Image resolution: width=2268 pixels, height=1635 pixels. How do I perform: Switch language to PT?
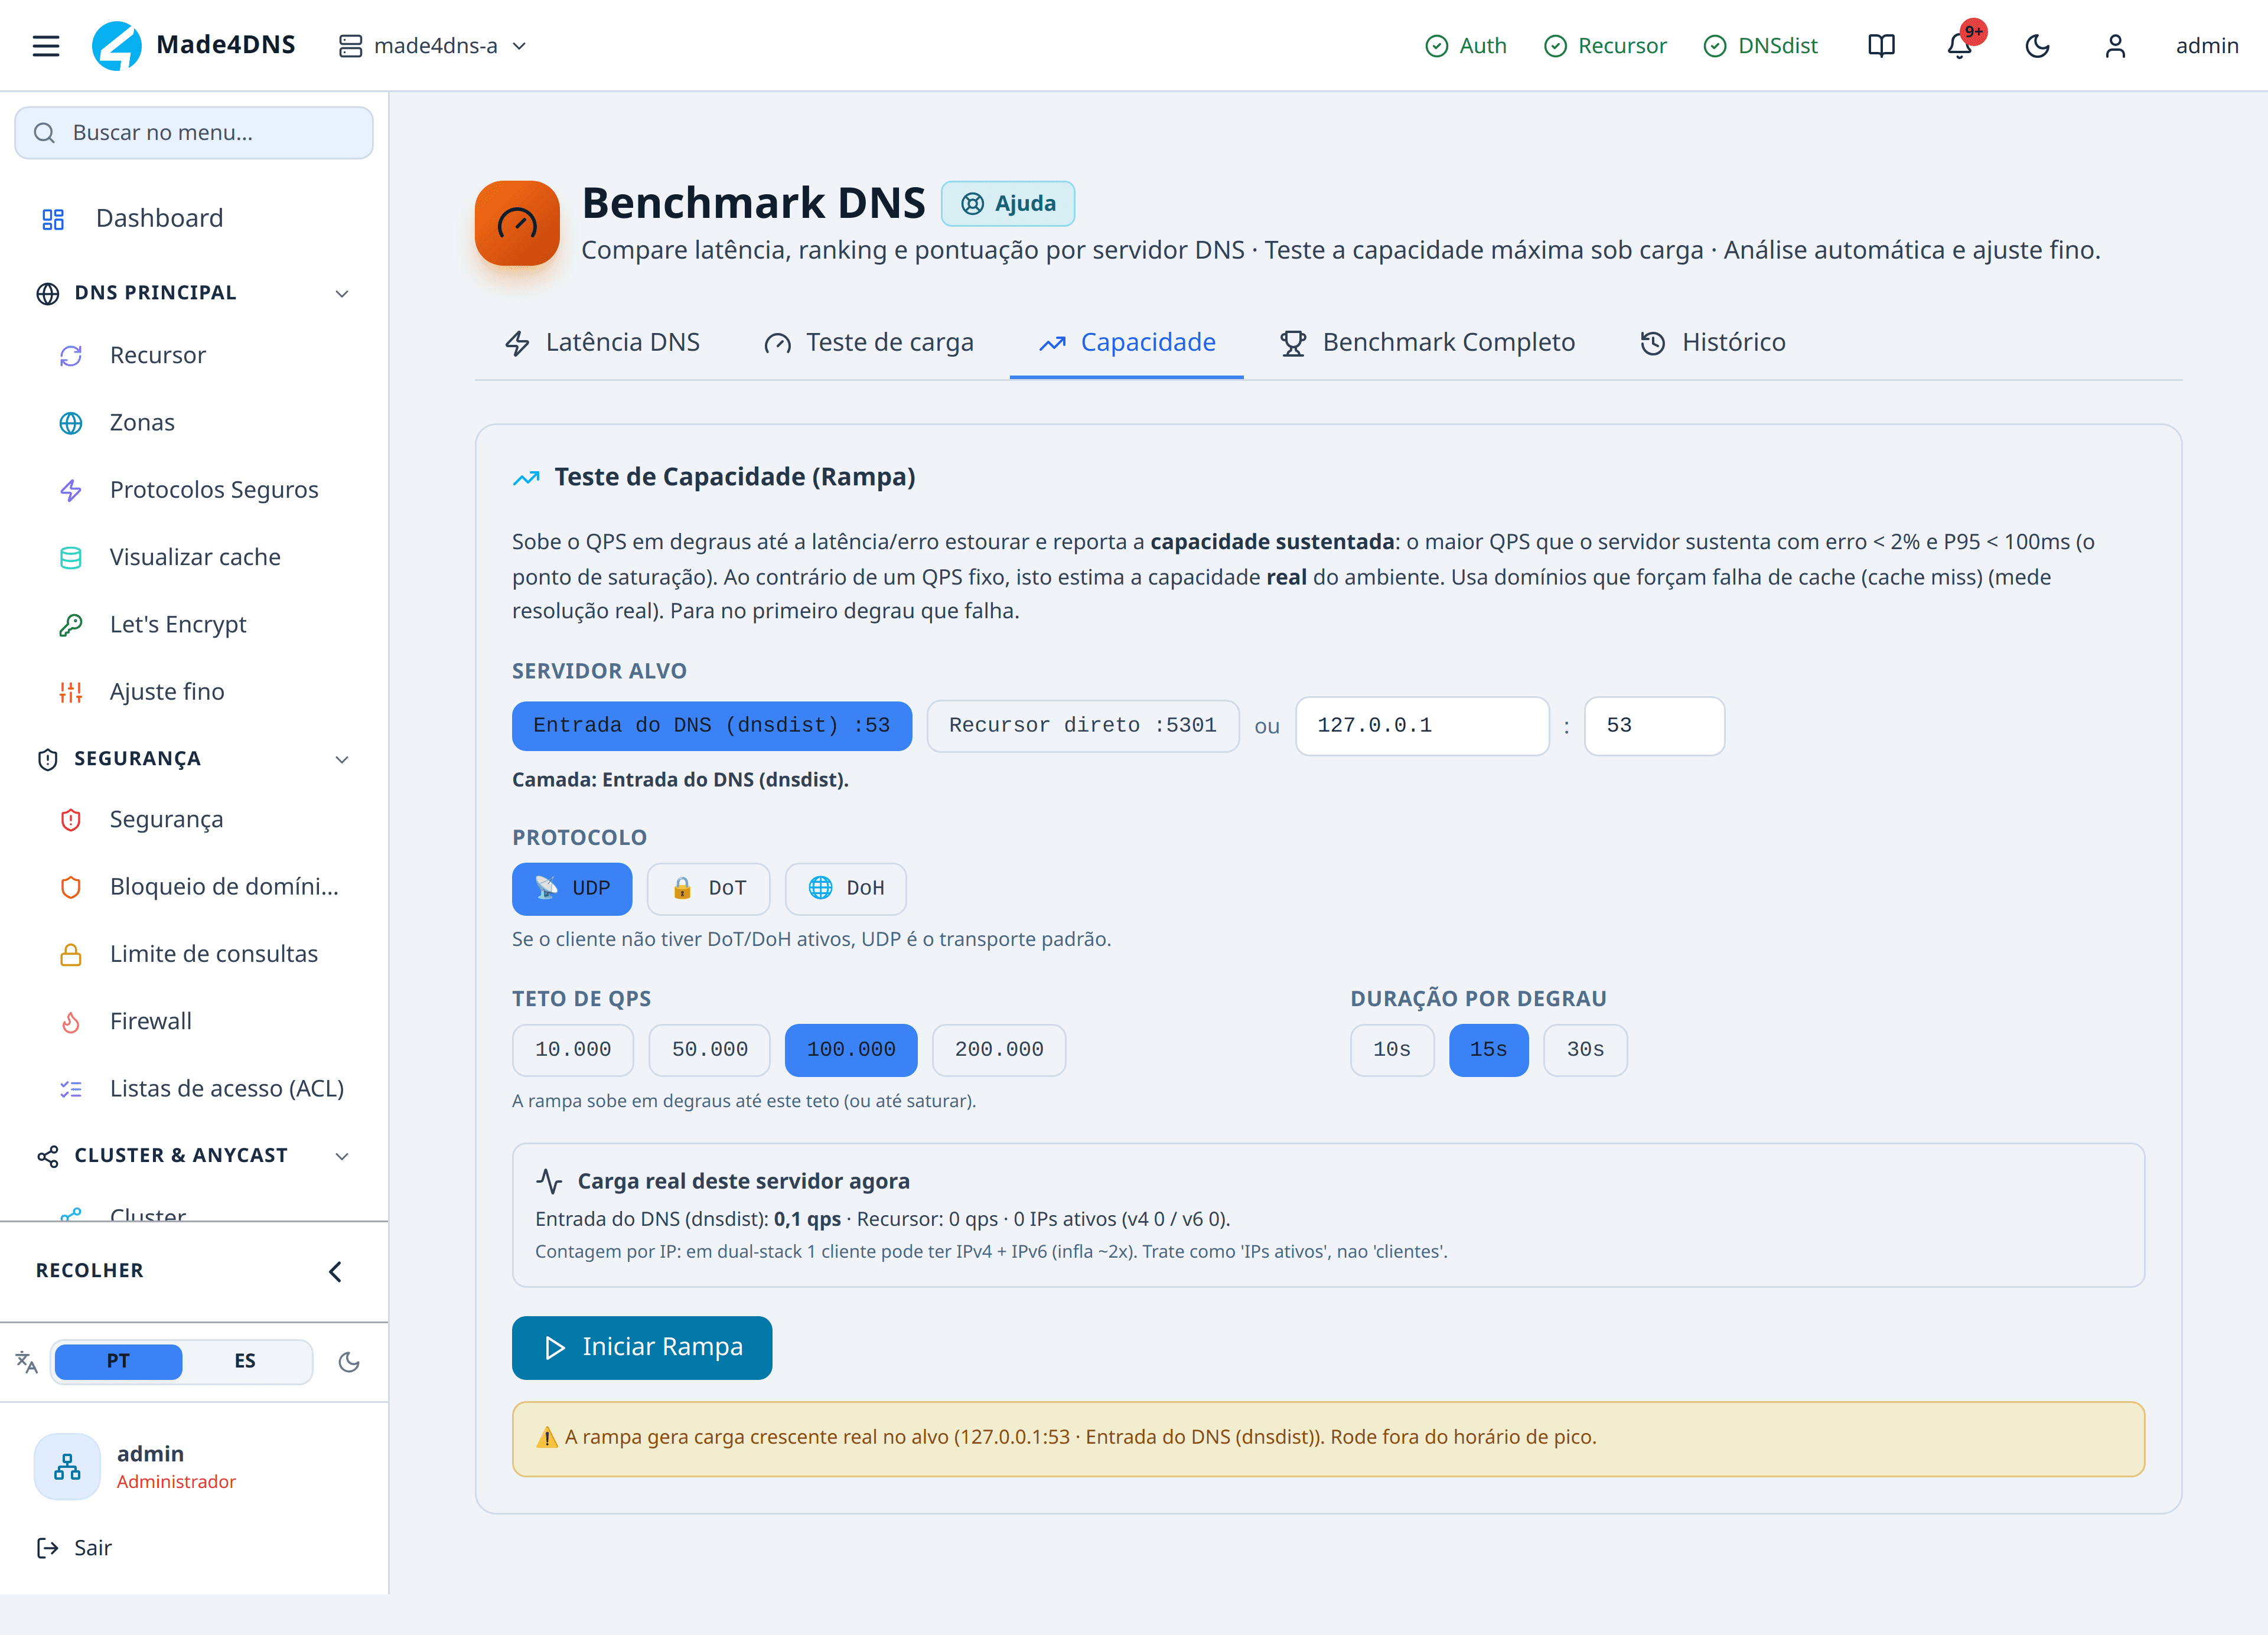[118, 1361]
